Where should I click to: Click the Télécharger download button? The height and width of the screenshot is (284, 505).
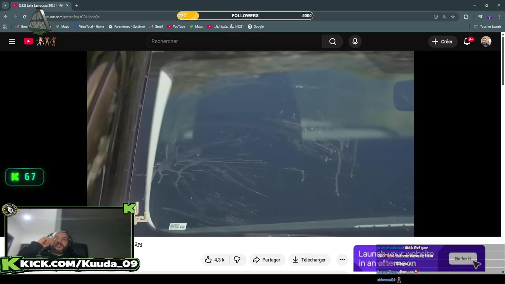[x=309, y=260]
